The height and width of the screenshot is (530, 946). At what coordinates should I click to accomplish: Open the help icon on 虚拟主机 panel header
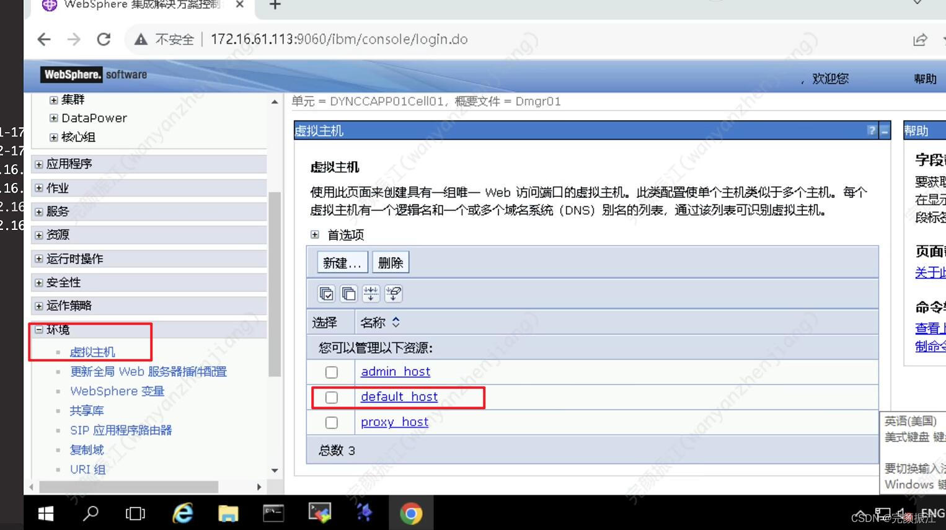872,130
